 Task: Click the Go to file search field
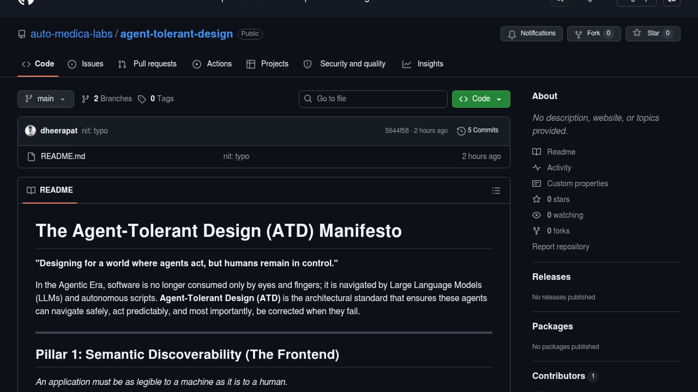pyautogui.click(x=373, y=99)
